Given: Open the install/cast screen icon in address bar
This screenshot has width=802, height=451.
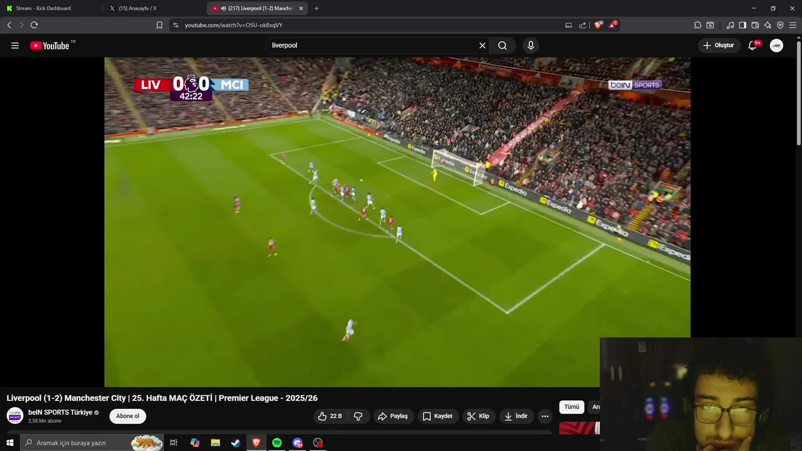Looking at the screenshot, I should (568, 25).
